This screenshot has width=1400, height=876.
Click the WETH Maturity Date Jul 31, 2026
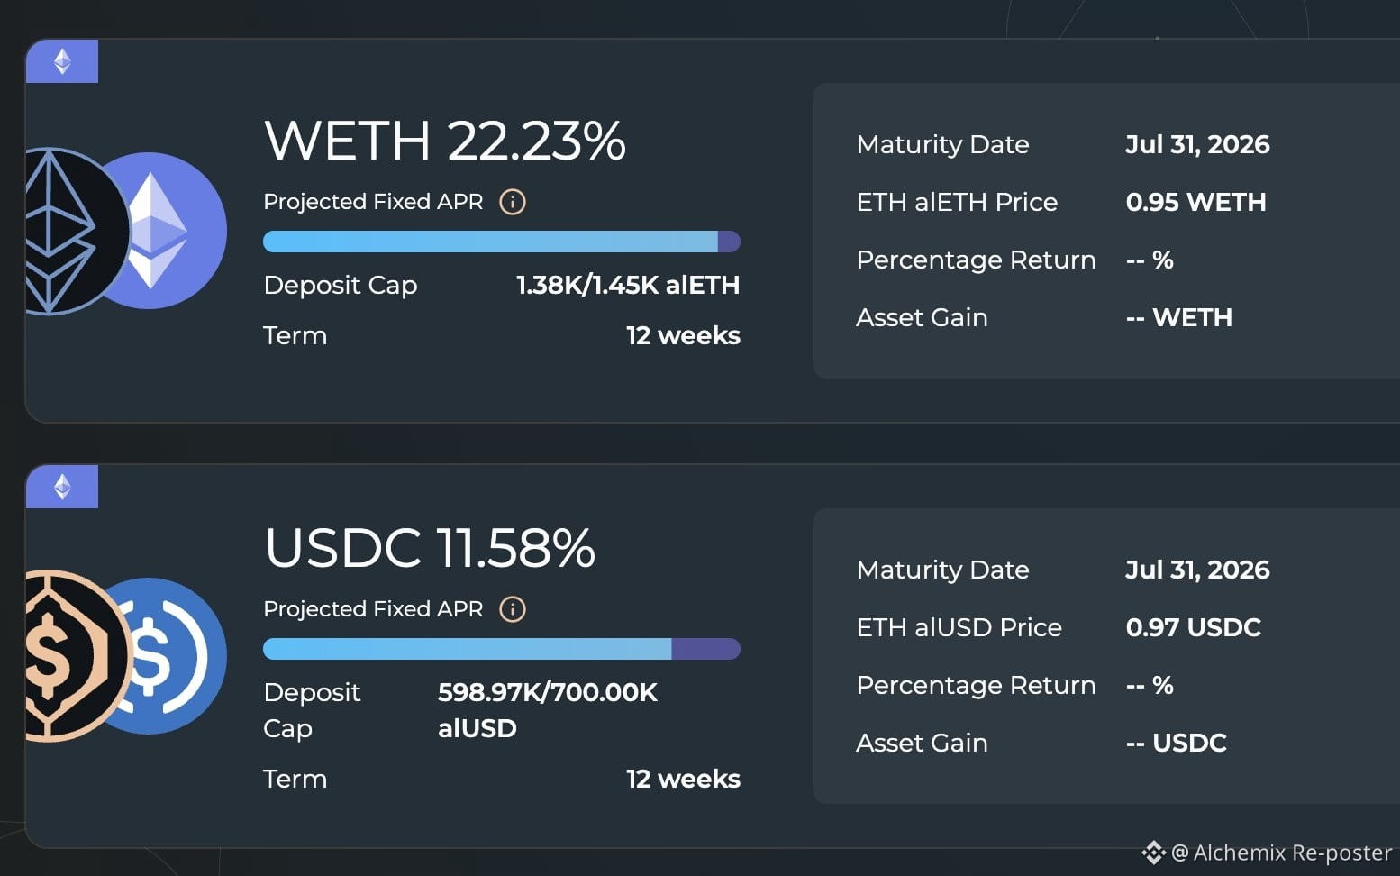coord(1197,144)
